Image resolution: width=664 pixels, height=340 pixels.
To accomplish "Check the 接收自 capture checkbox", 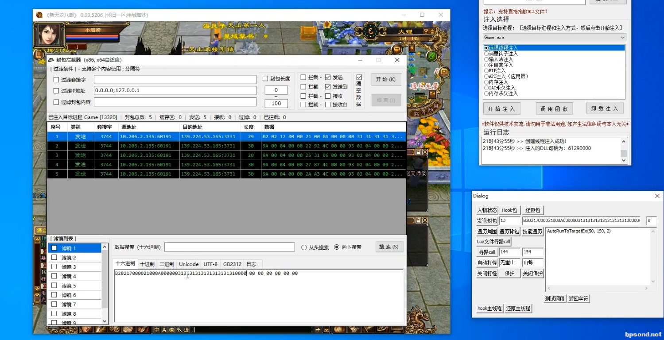I will pos(328,105).
